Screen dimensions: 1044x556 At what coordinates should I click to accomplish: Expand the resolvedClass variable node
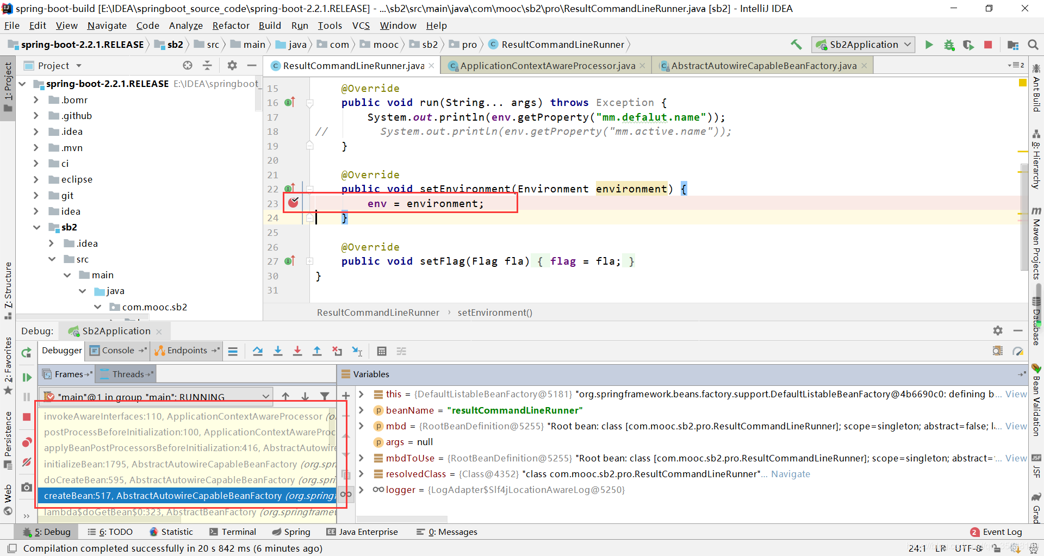(x=361, y=474)
